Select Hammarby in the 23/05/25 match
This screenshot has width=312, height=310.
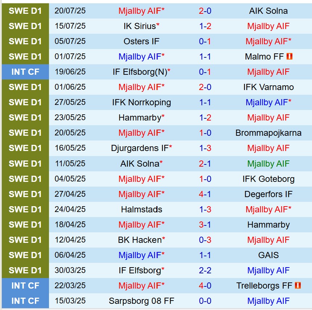click(140, 118)
